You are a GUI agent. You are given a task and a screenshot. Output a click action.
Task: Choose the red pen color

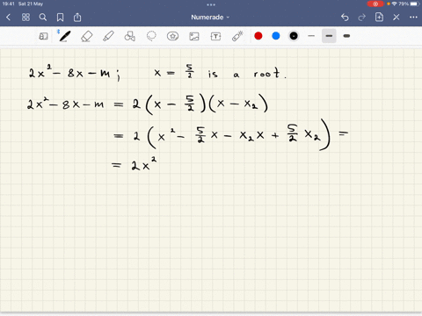coord(258,36)
